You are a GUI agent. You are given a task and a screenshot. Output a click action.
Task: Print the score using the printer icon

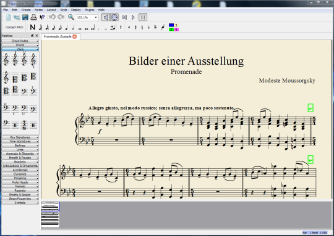tap(33, 17)
